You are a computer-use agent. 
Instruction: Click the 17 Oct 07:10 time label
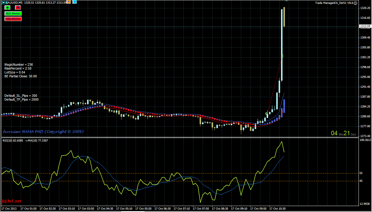click(181, 209)
